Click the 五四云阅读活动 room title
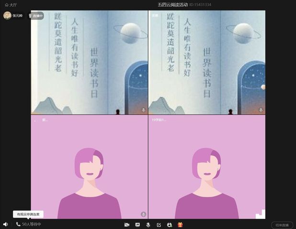The height and width of the screenshot is (229, 296). click(172, 4)
